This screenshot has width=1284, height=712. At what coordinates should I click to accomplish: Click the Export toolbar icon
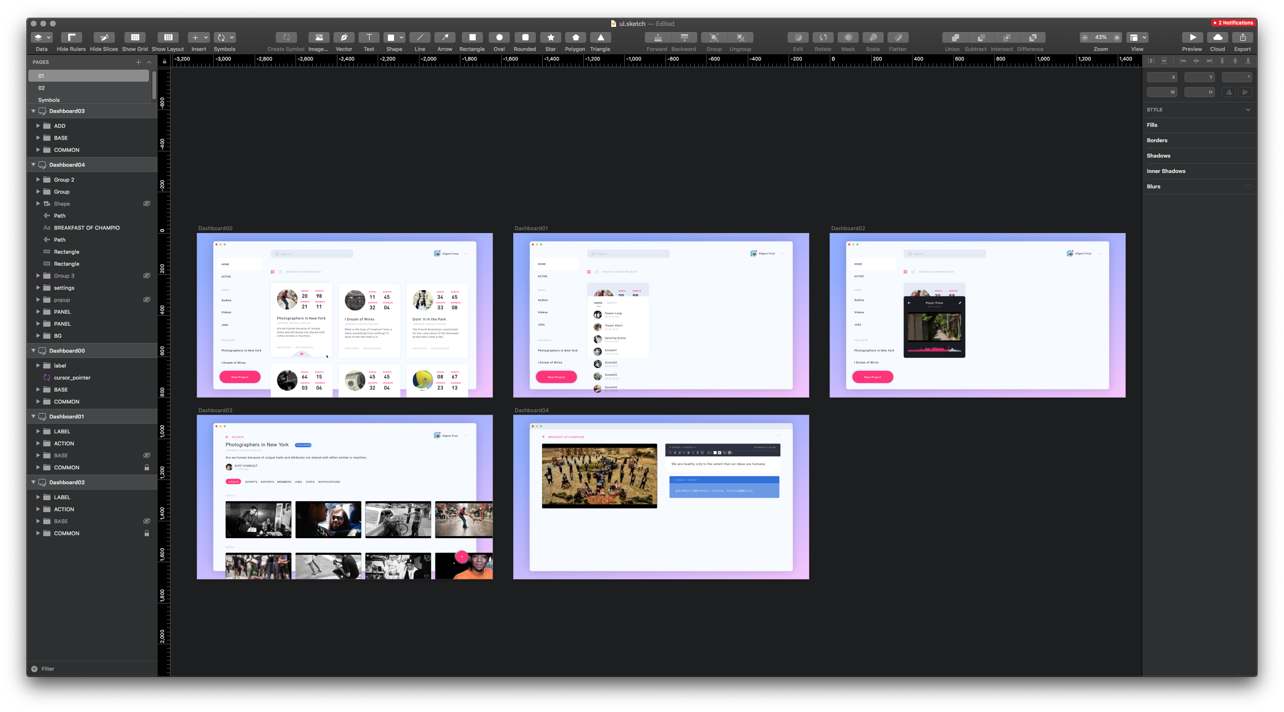tap(1242, 37)
